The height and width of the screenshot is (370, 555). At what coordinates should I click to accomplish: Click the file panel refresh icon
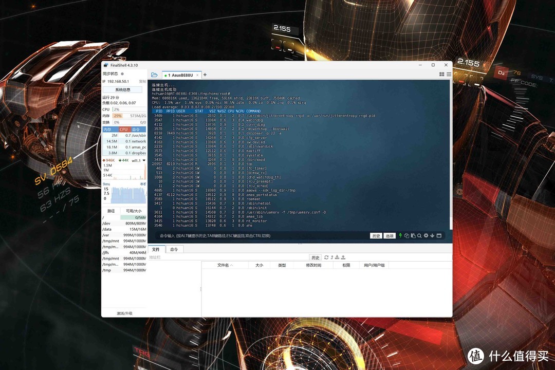326,257
